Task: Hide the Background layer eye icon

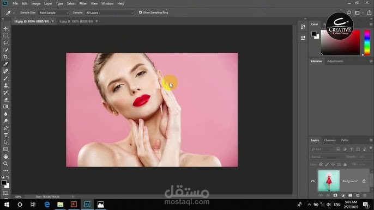Action: pyautogui.click(x=313, y=181)
